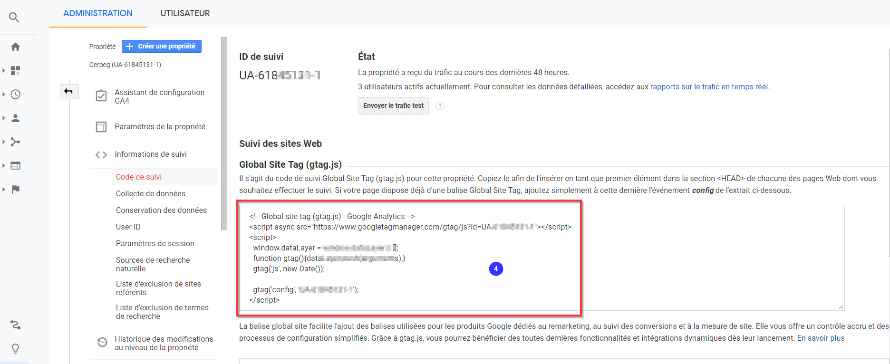Open Liste d'exclusion de termes de recherche
This screenshot has height=364, width=890.
[x=162, y=312]
